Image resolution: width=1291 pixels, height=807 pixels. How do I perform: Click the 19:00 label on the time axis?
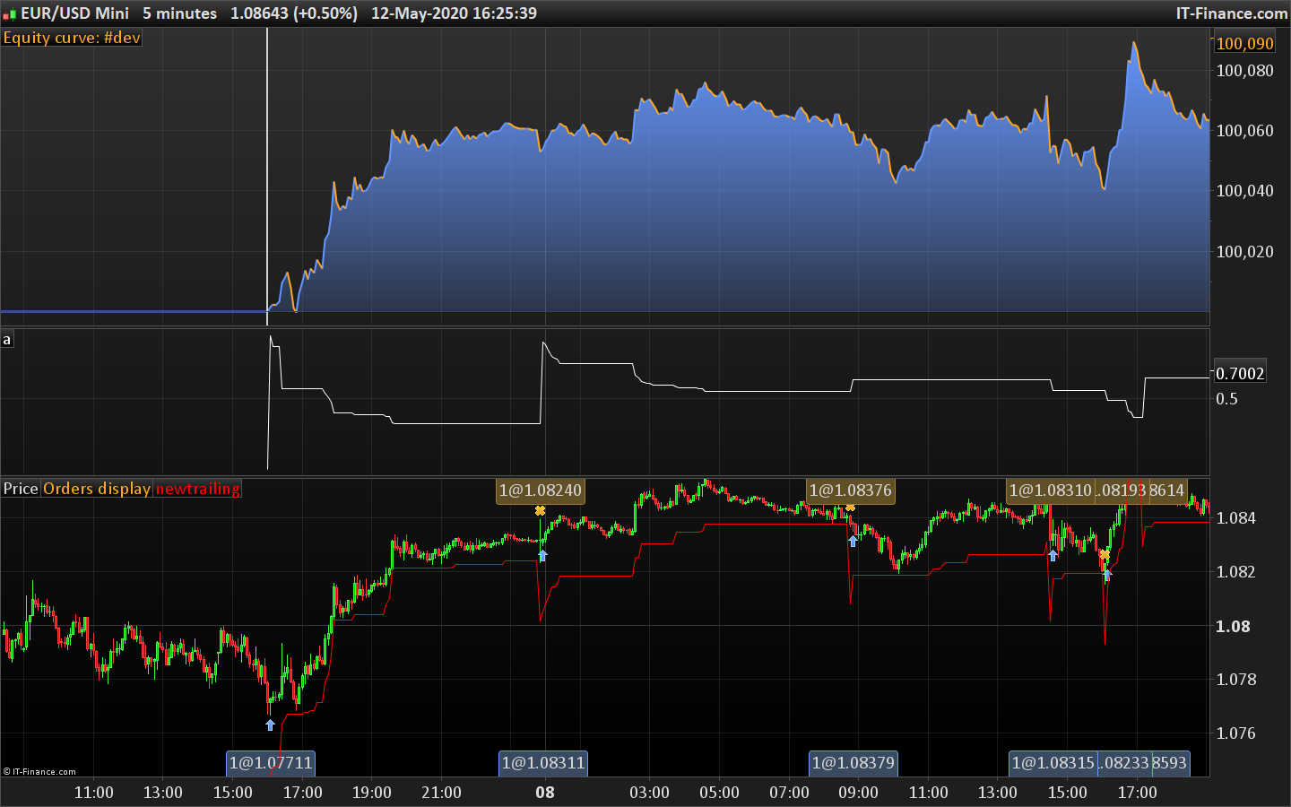(x=372, y=793)
